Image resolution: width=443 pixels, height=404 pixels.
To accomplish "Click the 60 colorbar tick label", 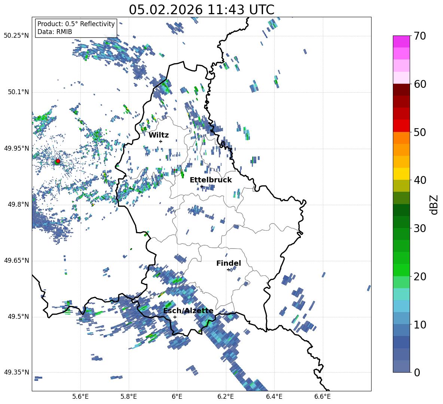I will 420,84.
